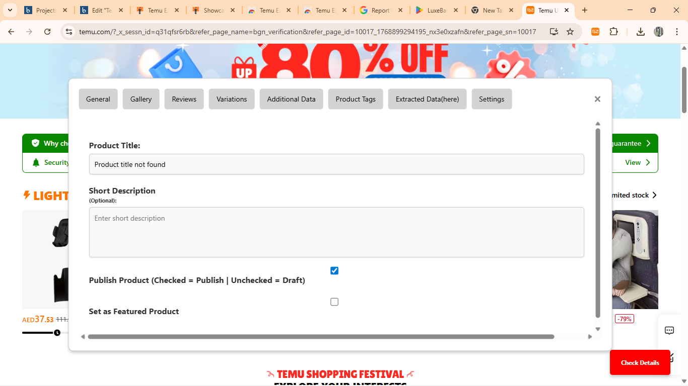Uncheck the Publish Product checkbox
The height and width of the screenshot is (386, 688).
point(334,270)
